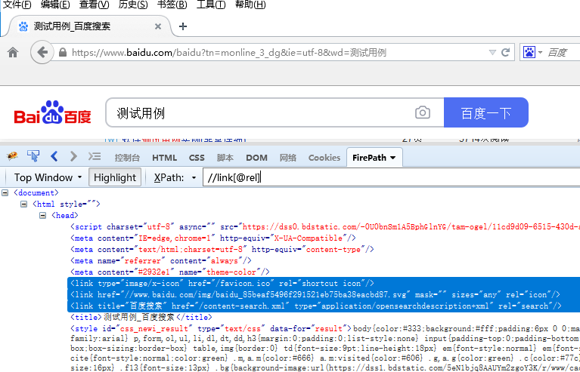Image resolution: width=580 pixels, height=372 pixels.
Task: Click the 百度一下 search button
Action: point(486,112)
